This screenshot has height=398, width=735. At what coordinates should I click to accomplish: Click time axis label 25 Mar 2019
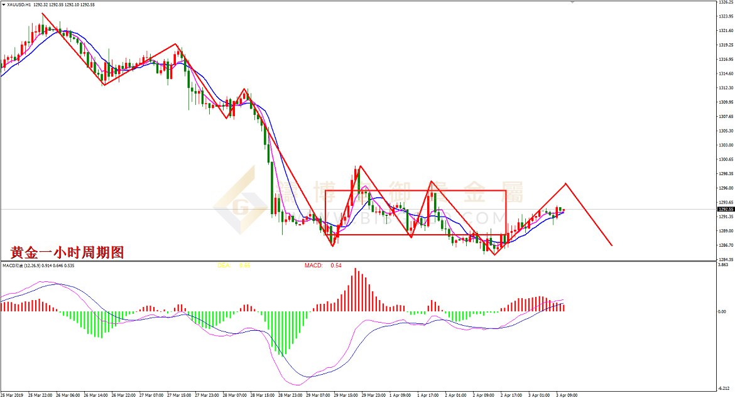click(12, 395)
